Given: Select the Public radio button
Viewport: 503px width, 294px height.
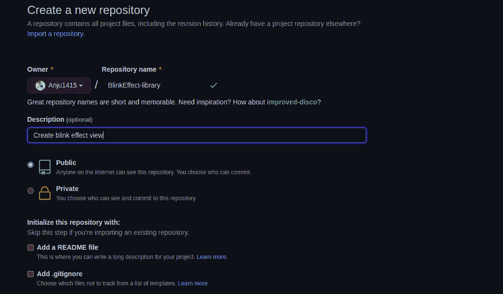Looking at the screenshot, I should (31, 165).
